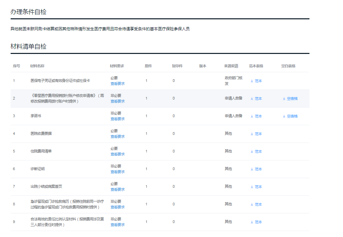Click the 来源渠道 column header
The image size is (343, 237).
click(231, 66)
